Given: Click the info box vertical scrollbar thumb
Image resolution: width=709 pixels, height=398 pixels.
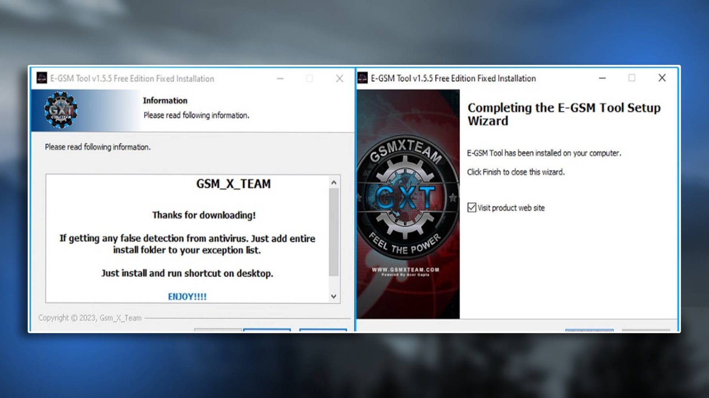Looking at the screenshot, I should pos(334,232).
